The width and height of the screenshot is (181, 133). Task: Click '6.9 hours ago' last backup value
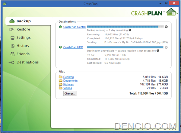(113, 63)
